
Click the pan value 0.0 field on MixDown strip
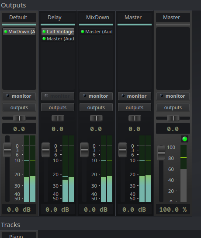[96, 129]
